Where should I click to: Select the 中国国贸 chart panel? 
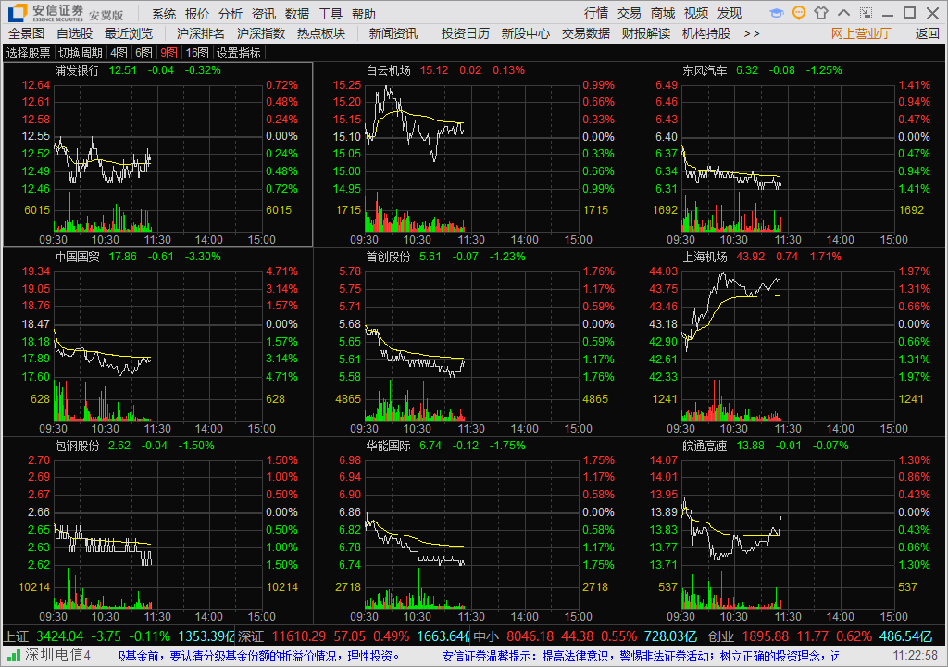(157, 342)
